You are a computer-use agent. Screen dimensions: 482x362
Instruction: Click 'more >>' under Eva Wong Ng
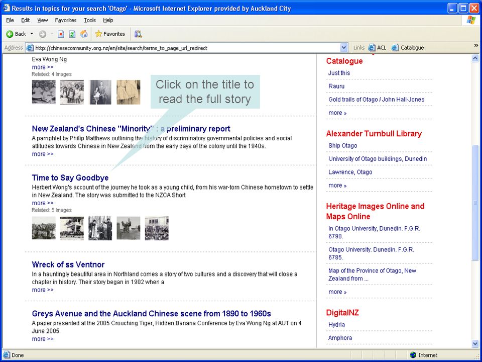pyautogui.click(x=42, y=67)
